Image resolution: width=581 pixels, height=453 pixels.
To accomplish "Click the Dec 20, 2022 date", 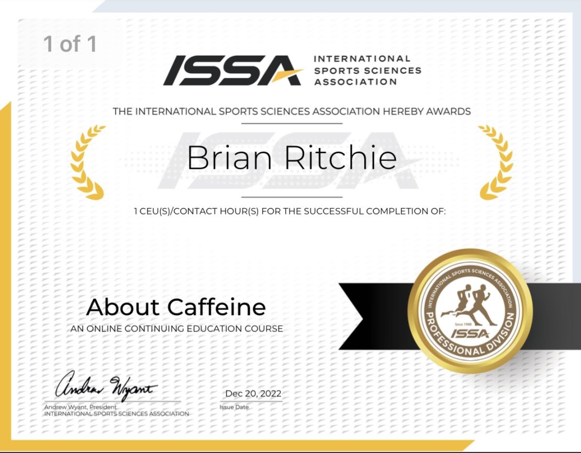I will point(253,394).
